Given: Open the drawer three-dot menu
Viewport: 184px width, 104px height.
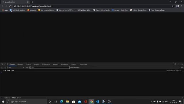Looking at the screenshot, I should (2, 98).
